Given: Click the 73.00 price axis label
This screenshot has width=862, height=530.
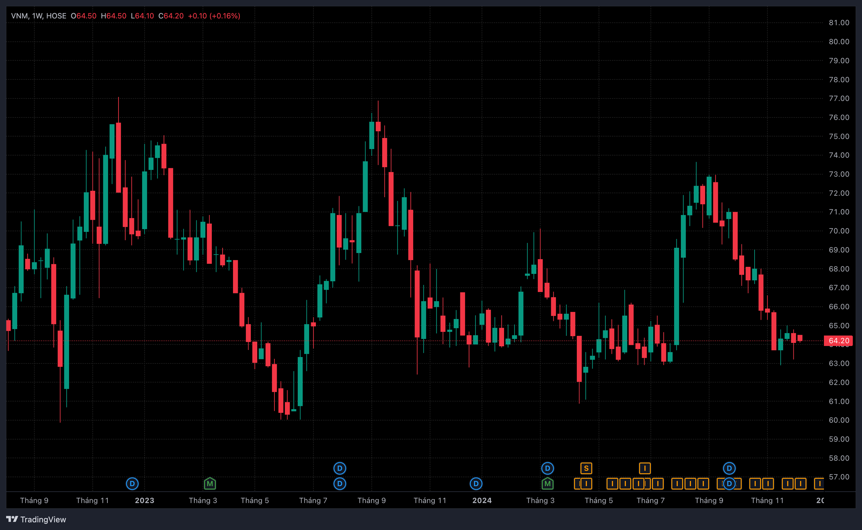Looking at the screenshot, I should click(839, 174).
